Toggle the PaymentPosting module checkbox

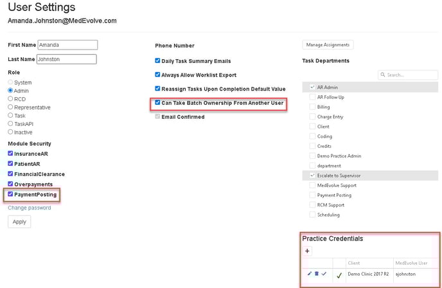pos(10,194)
